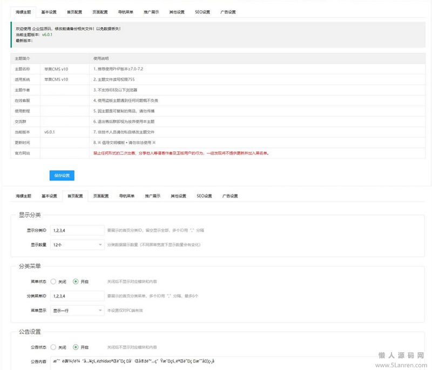Go to 导航菜单 tab in top tab bar

[x=125, y=11]
